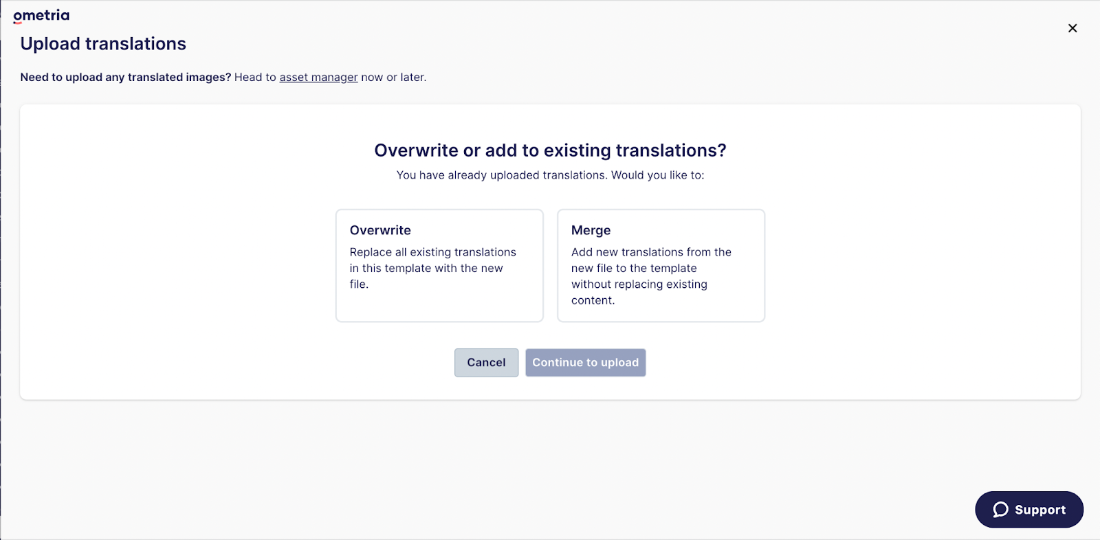This screenshot has height=540, width=1100.
Task: Click the 'now or later.' text
Action: point(394,77)
